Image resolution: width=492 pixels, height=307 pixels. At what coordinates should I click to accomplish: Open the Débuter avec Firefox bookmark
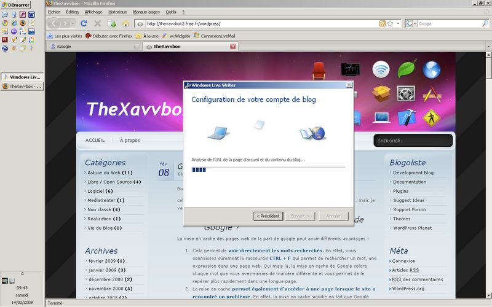coord(109,36)
